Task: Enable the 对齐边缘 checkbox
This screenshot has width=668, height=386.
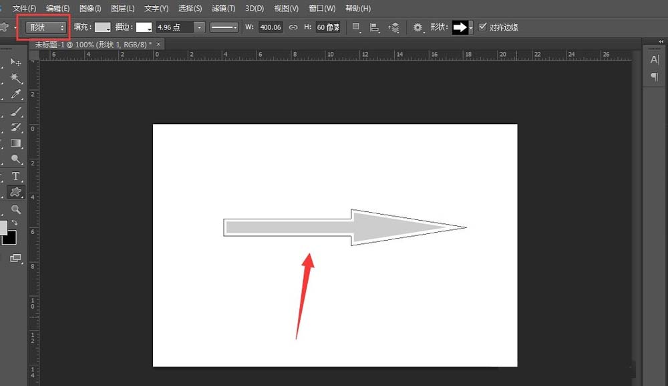Action: click(483, 27)
